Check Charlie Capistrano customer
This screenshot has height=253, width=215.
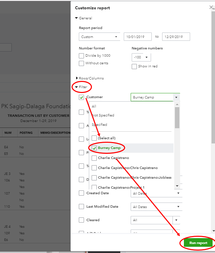point(94,158)
